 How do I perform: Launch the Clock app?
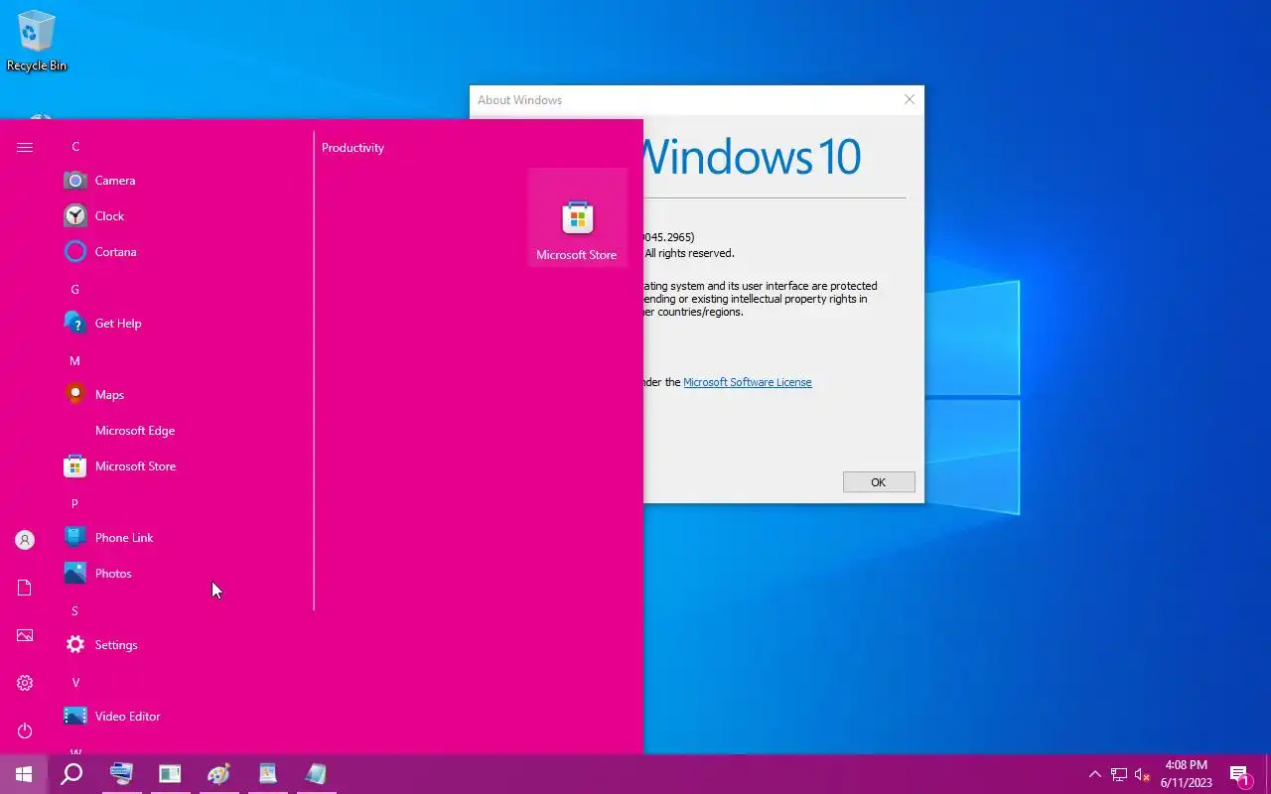(185, 216)
